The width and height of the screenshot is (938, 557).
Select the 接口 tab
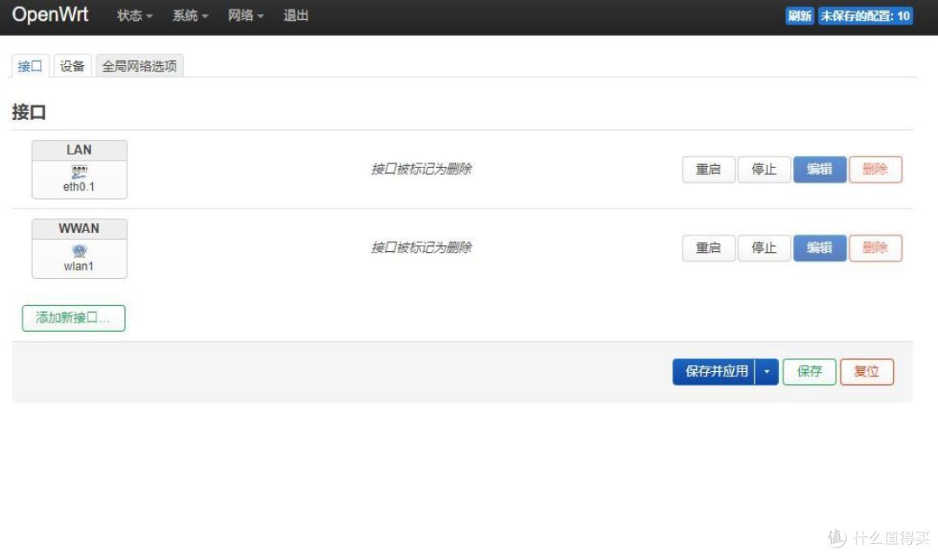(x=30, y=66)
